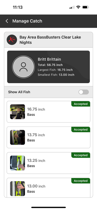Viewport: 97px width, 210px height.
Task: Open the 13.25 inch bass photo thumbnail
Action: (x=17, y=163)
